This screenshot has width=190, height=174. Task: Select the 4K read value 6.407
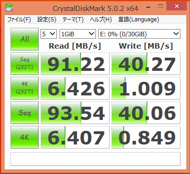[x=75, y=137]
